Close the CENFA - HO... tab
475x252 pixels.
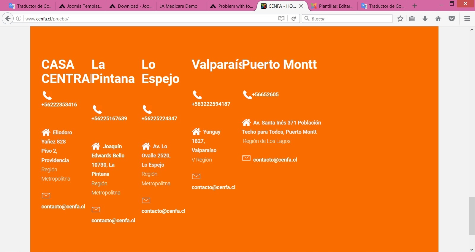(x=301, y=6)
